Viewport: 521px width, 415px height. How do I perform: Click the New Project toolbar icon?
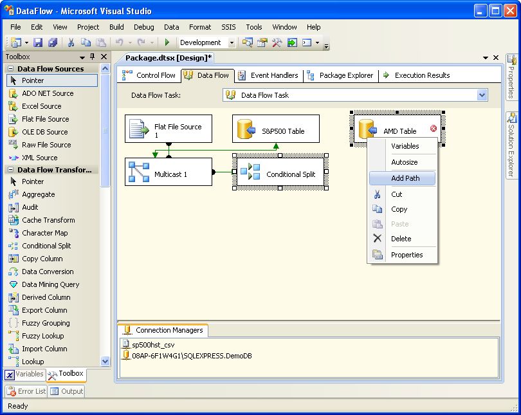click(x=16, y=42)
